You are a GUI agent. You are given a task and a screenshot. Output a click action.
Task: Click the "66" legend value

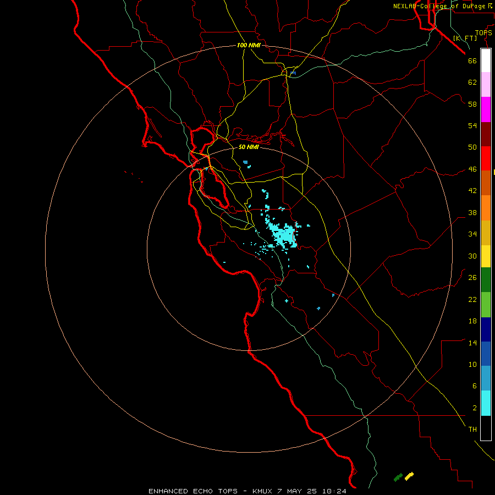pos(472,61)
